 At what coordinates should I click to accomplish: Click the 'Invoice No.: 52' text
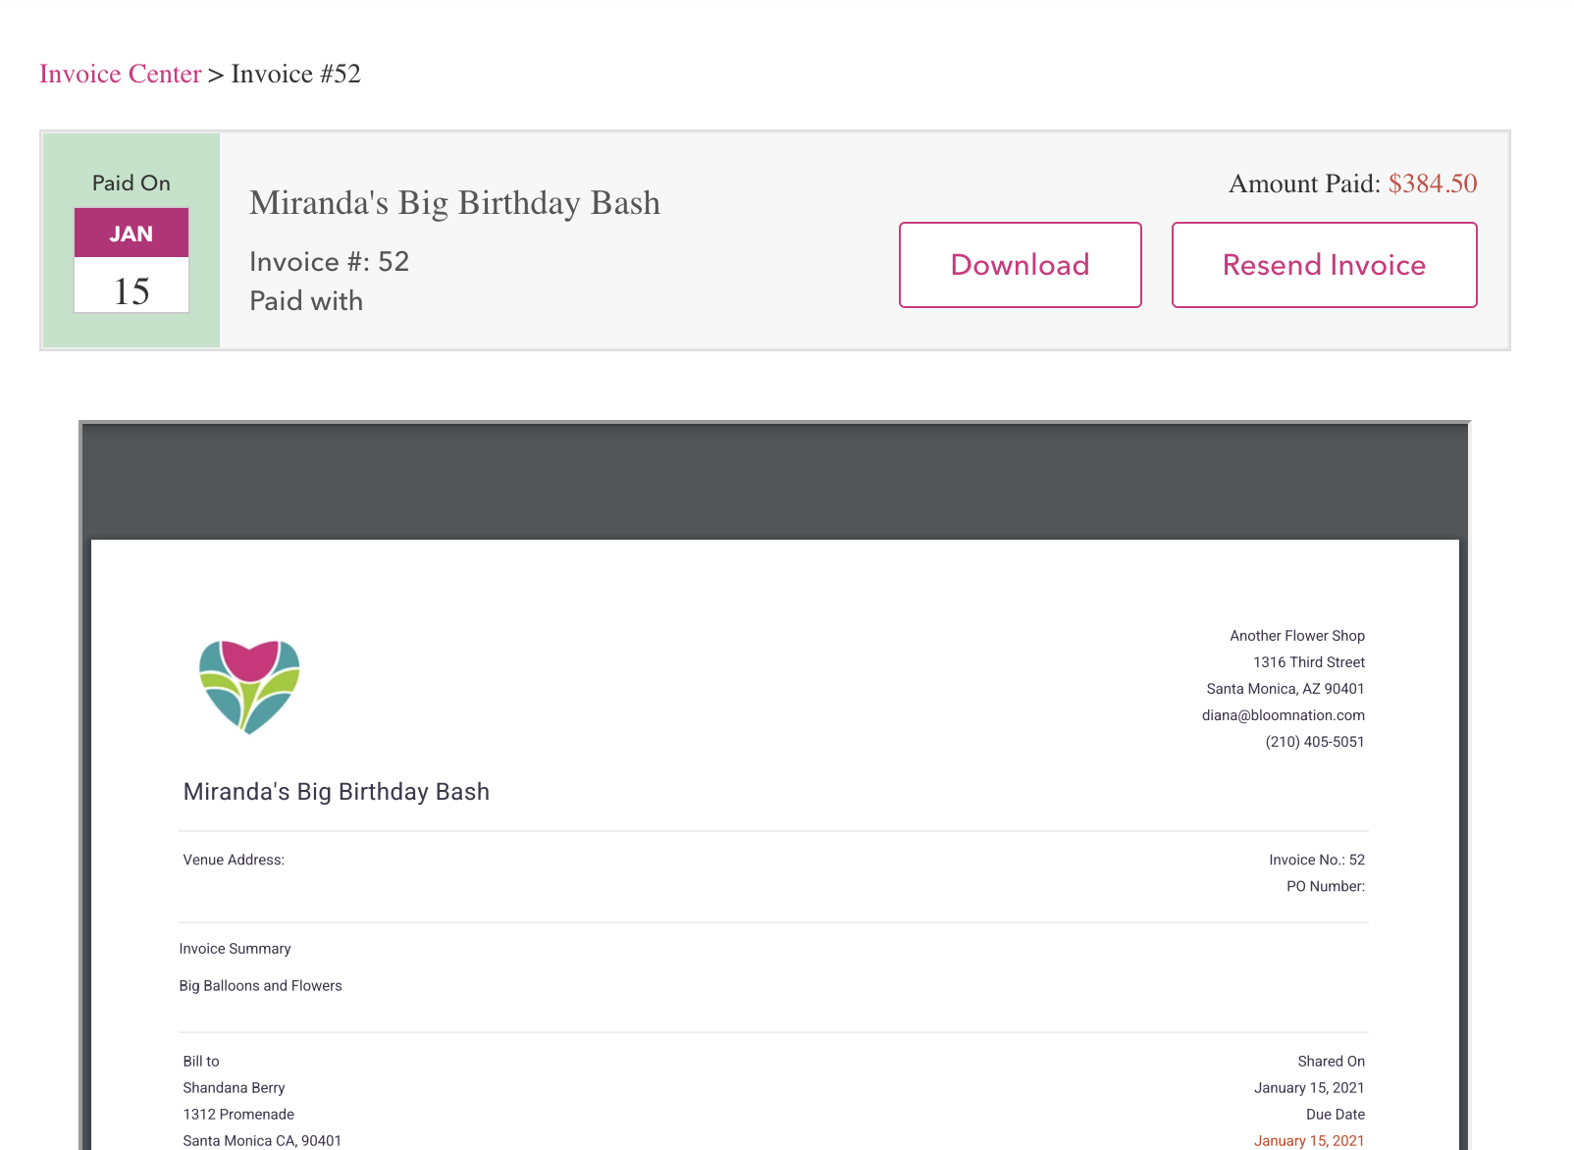(x=1317, y=860)
